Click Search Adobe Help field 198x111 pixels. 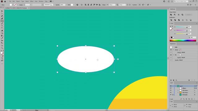(x=181, y=1)
